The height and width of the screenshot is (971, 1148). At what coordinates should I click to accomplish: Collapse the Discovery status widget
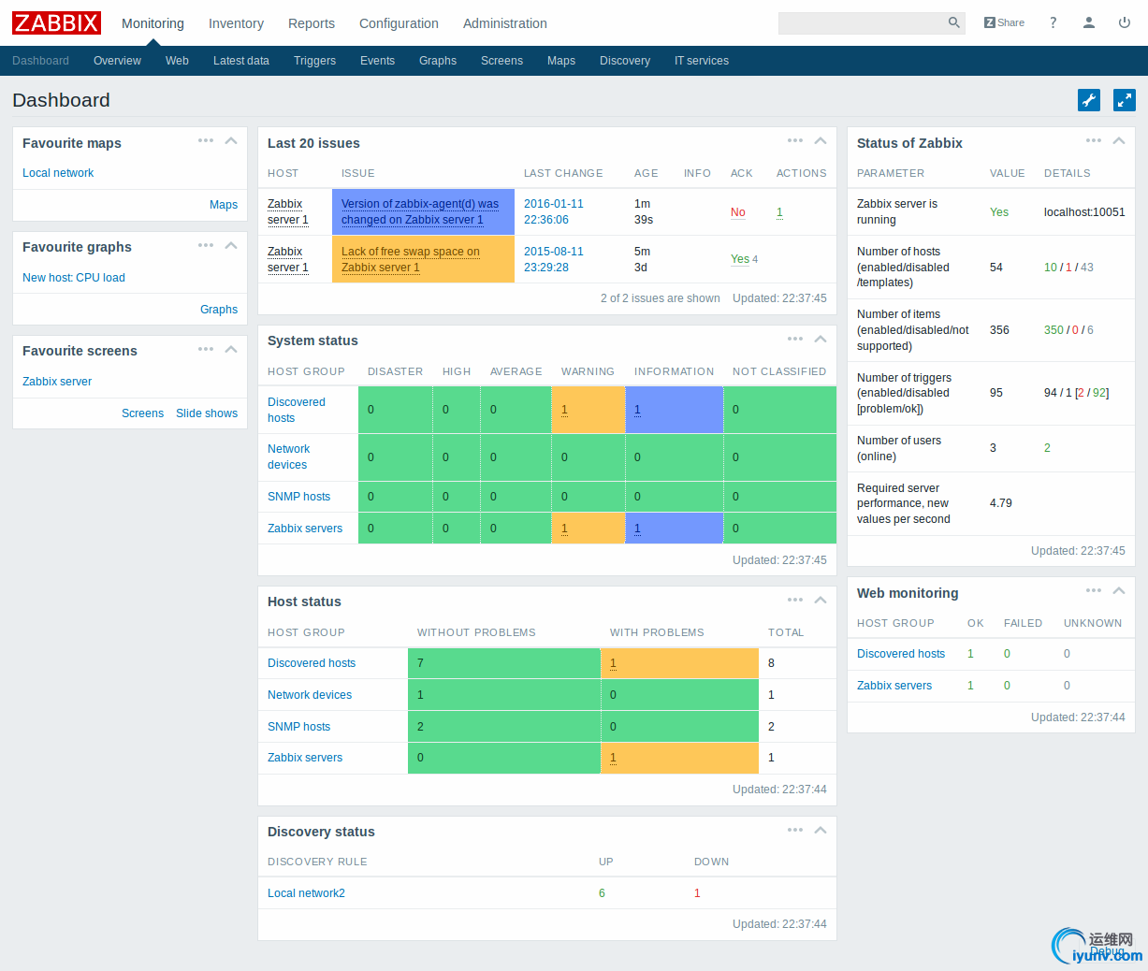[821, 830]
